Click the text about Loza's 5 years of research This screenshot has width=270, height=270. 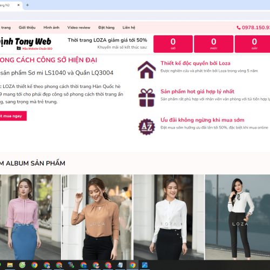[209, 71]
